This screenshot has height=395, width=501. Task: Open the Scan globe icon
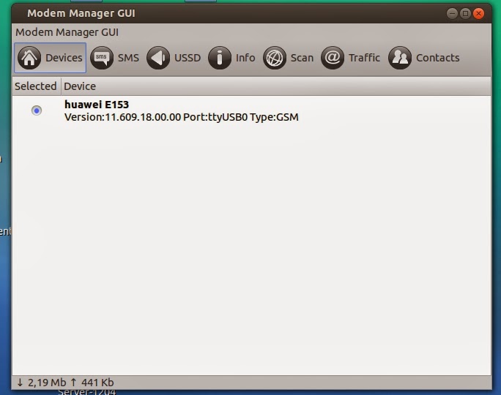tap(274, 58)
